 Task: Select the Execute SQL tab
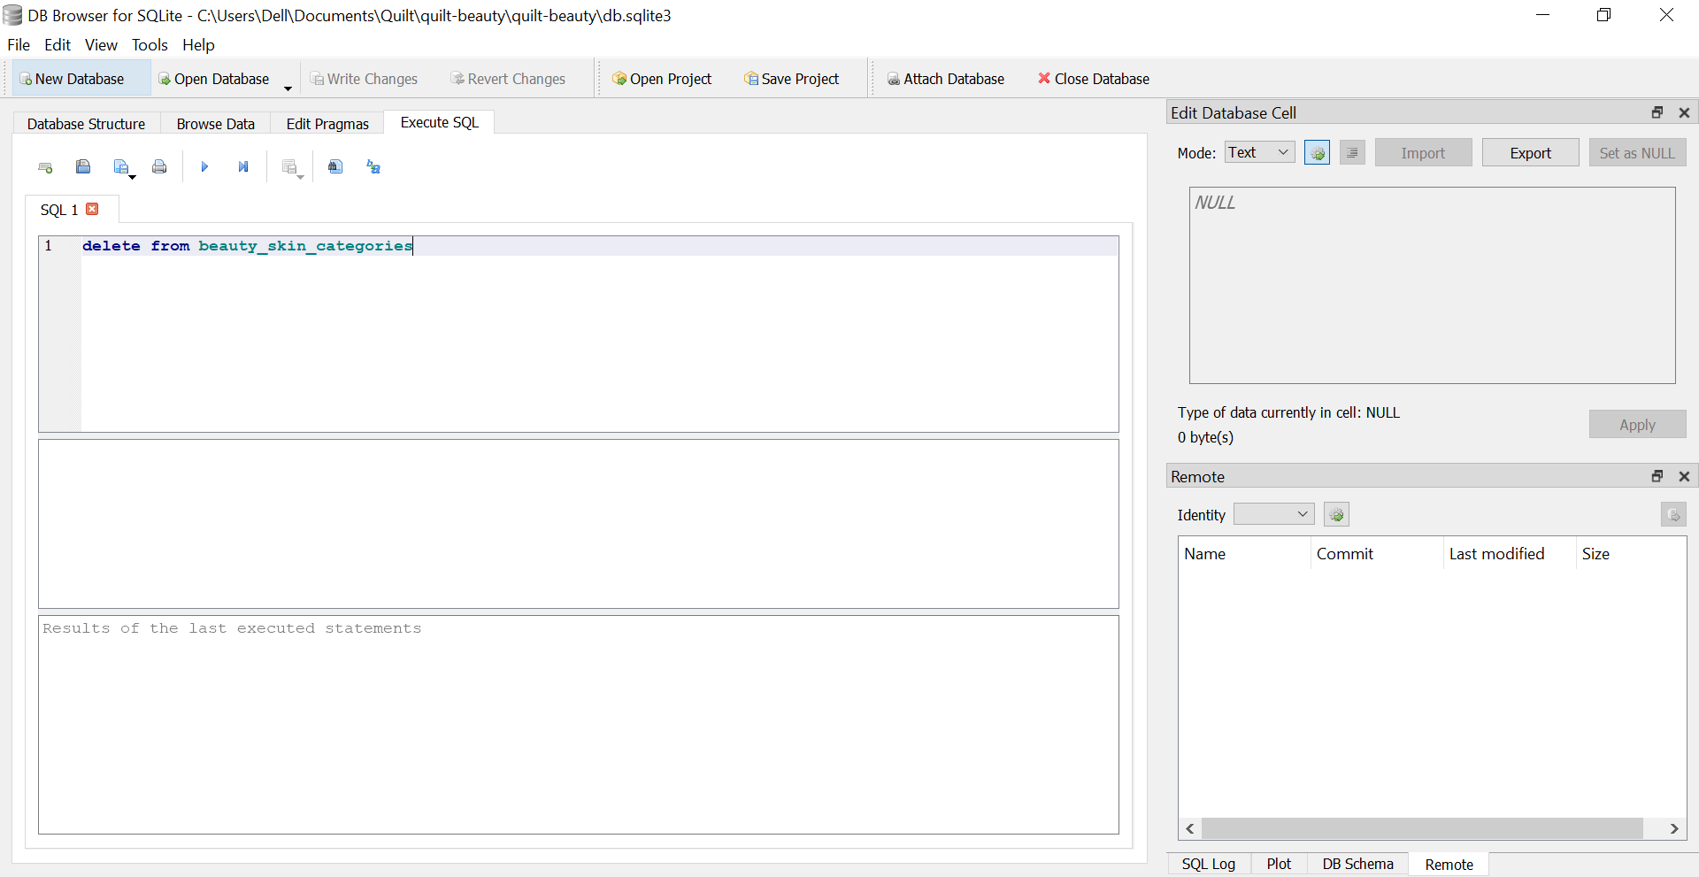[439, 122]
